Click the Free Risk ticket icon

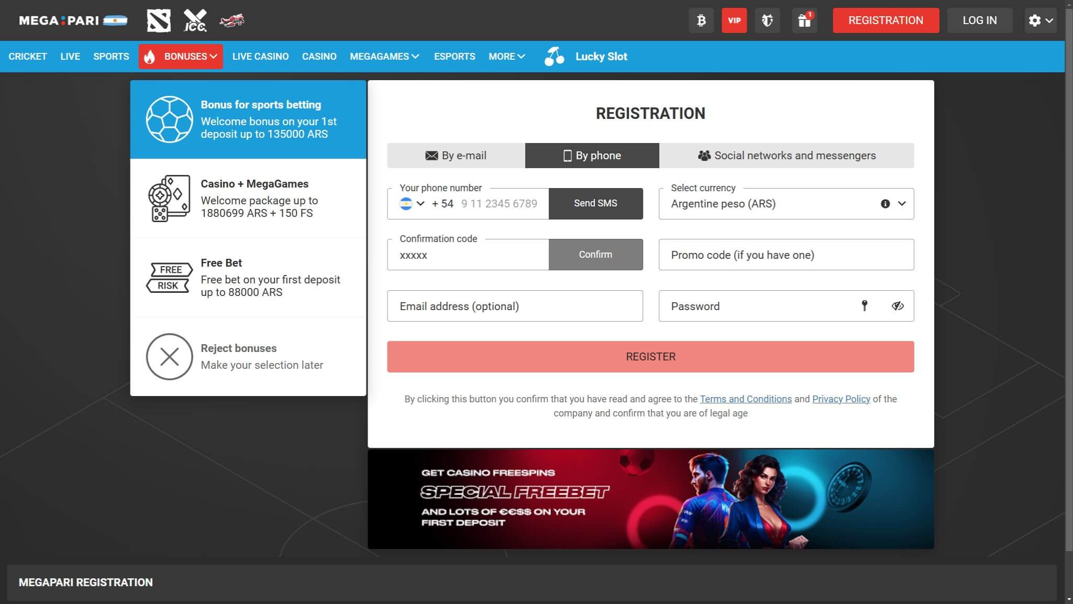[169, 278]
